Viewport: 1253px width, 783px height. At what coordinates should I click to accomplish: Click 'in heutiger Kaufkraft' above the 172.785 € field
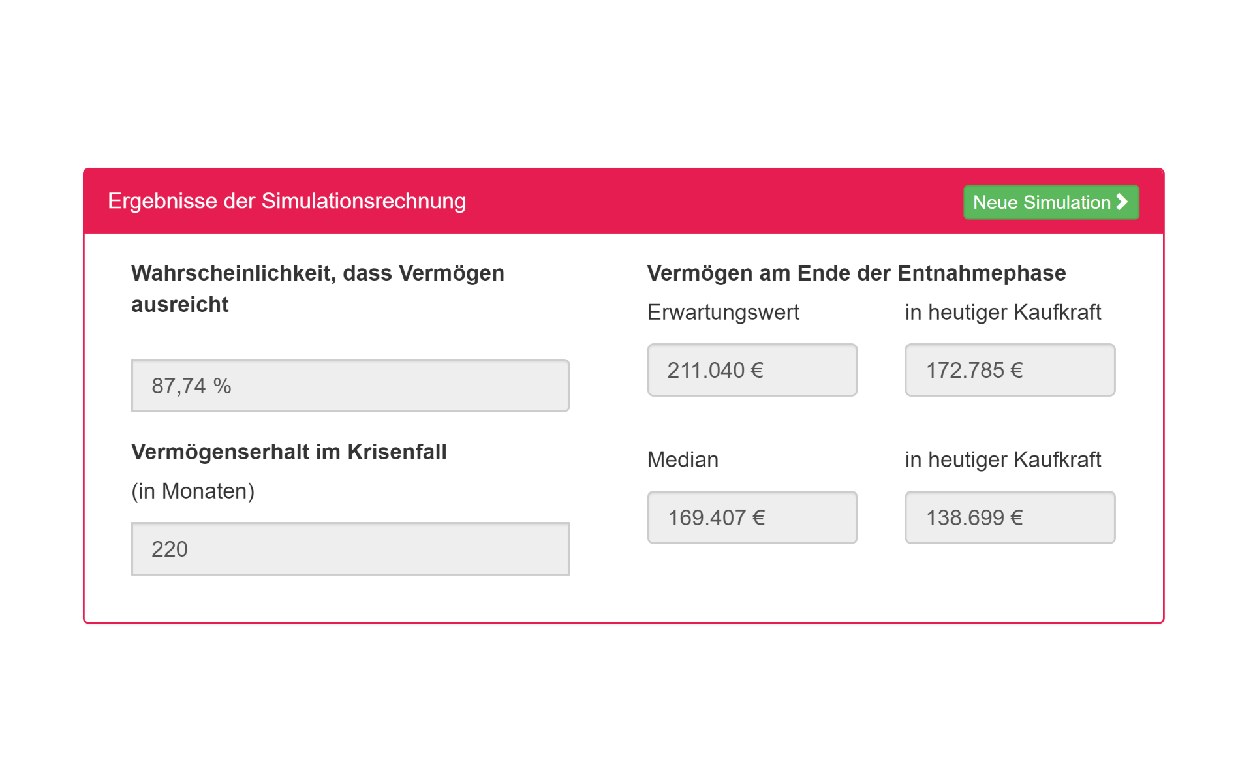click(x=1003, y=312)
